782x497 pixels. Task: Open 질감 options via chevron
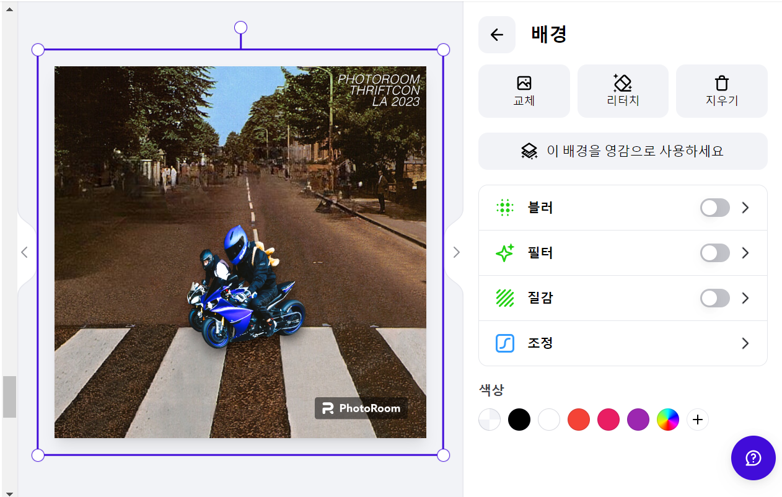[x=745, y=298]
